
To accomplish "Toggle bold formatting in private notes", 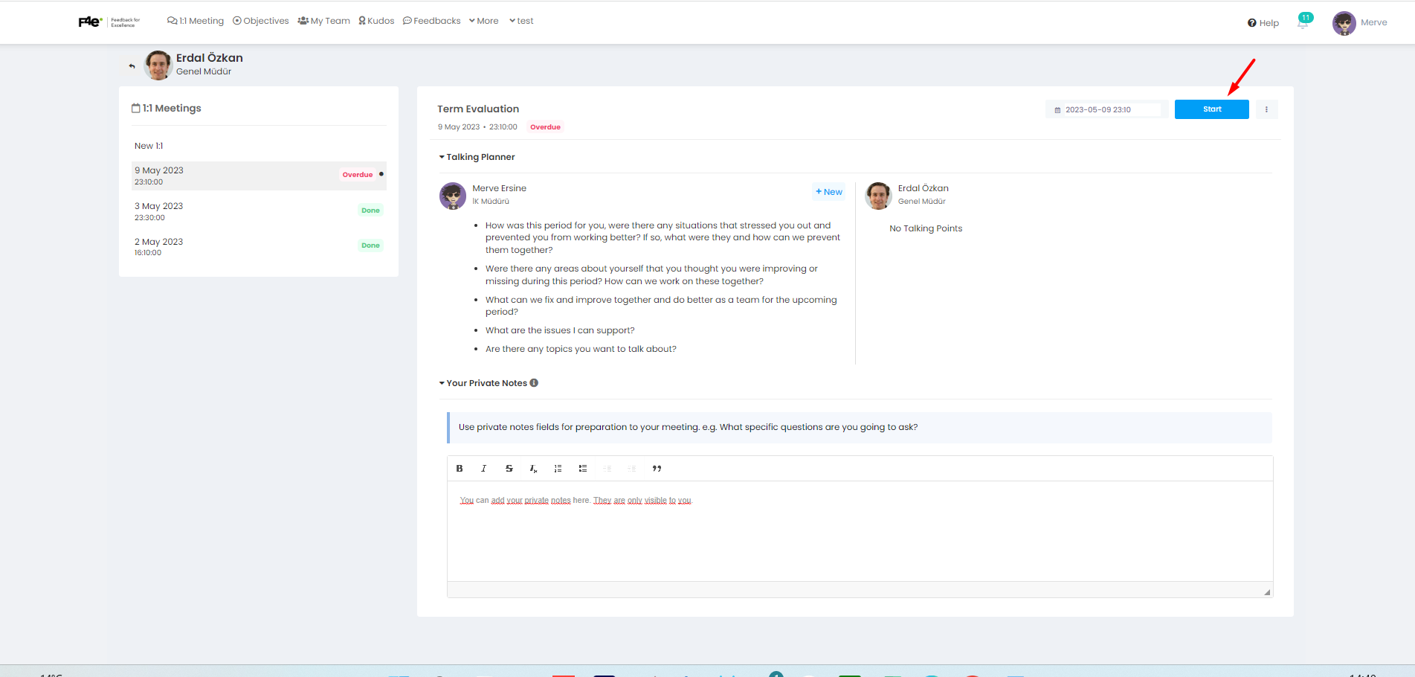I will pyautogui.click(x=460, y=469).
